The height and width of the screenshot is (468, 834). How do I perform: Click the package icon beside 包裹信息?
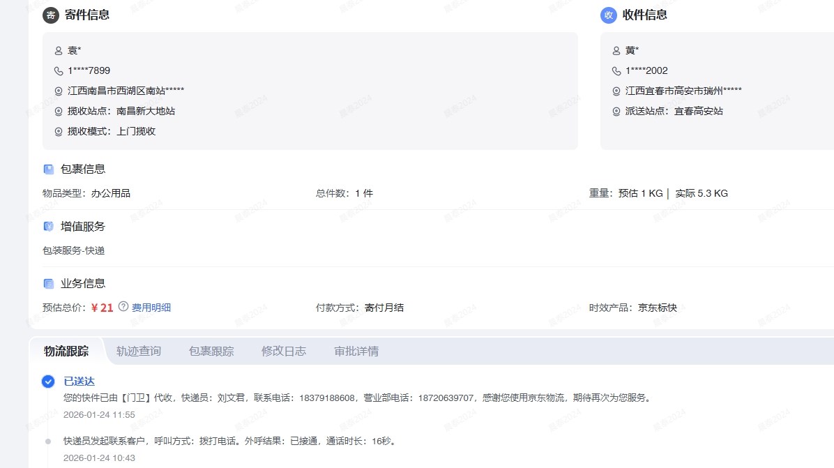(x=49, y=169)
